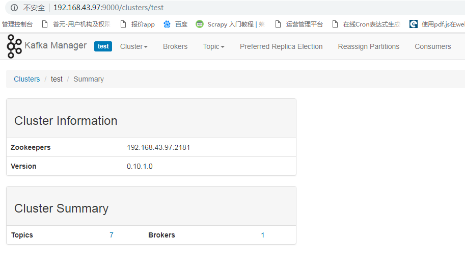Go to the Brokers page
This screenshot has width=465, height=264.
[x=175, y=46]
